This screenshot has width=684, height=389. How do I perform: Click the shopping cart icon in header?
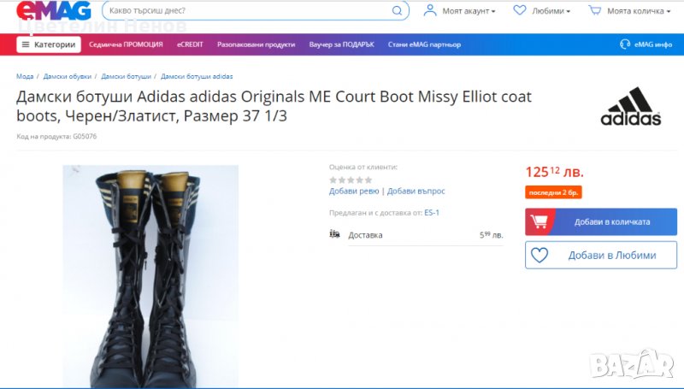click(594, 11)
